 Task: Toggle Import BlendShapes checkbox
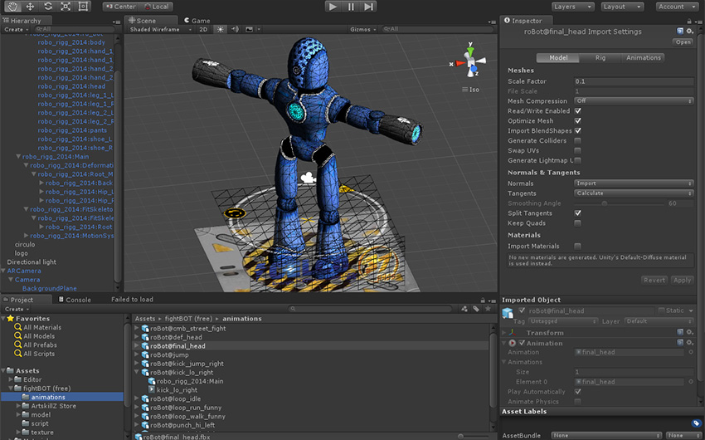pyautogui.click(x=578, y=130)
